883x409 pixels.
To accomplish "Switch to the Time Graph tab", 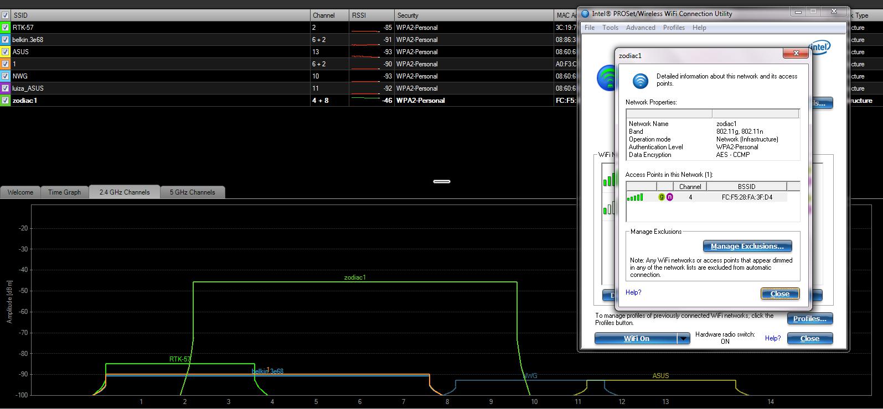I will tap(64, 192).
